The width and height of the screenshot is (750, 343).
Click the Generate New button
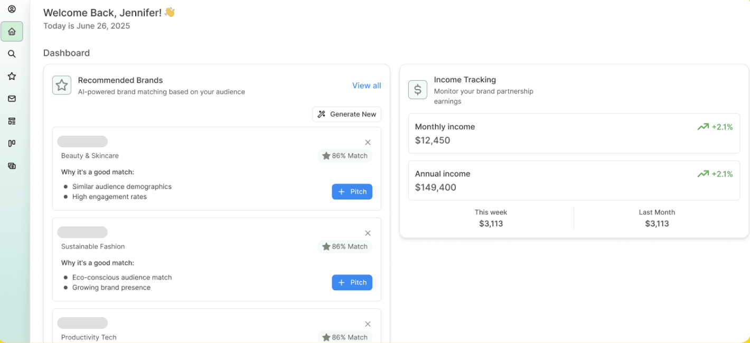346,114
